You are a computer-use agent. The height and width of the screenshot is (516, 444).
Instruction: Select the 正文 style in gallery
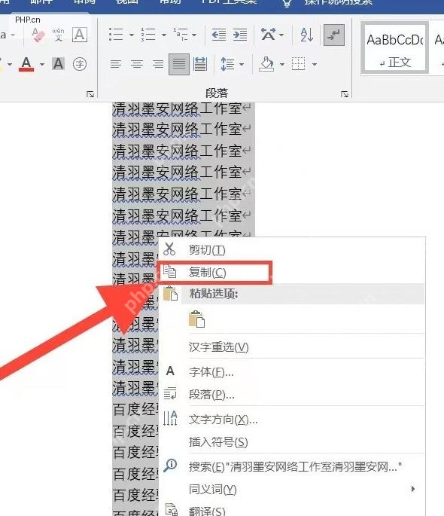[394, 47]
